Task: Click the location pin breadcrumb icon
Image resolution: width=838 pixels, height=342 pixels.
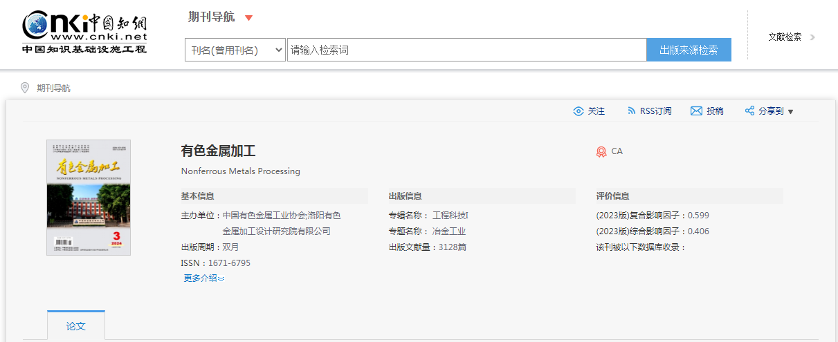Action: (25, 88)
